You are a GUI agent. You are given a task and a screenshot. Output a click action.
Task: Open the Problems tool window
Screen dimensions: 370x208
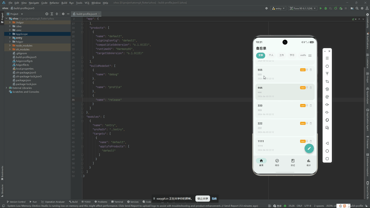[101, 202]
